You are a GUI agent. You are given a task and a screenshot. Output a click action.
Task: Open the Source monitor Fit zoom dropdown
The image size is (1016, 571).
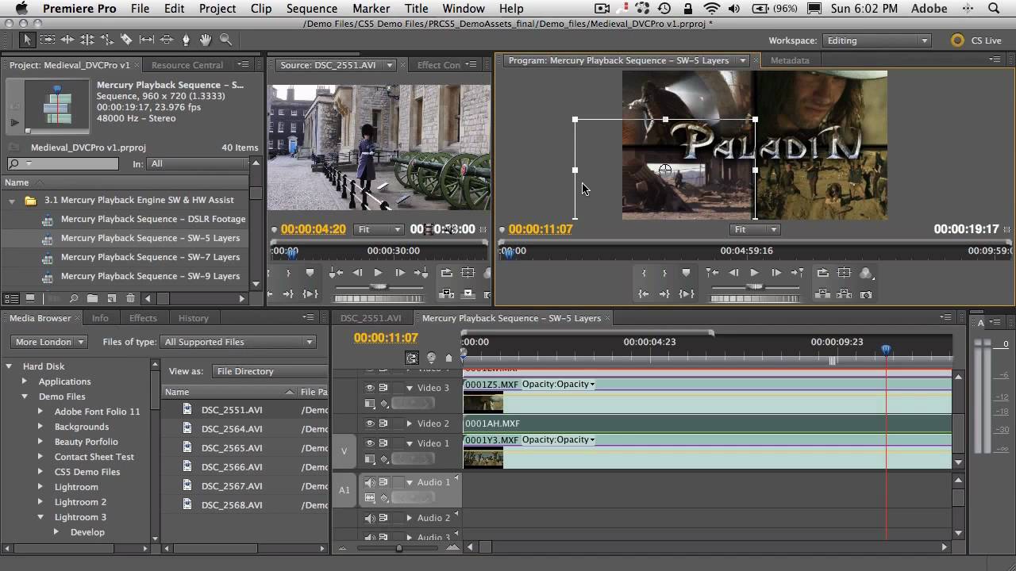[x=378, y=229]
